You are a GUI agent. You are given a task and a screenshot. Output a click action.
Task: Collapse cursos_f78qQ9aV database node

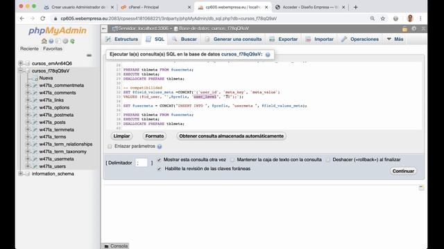(x=21, y=71)
